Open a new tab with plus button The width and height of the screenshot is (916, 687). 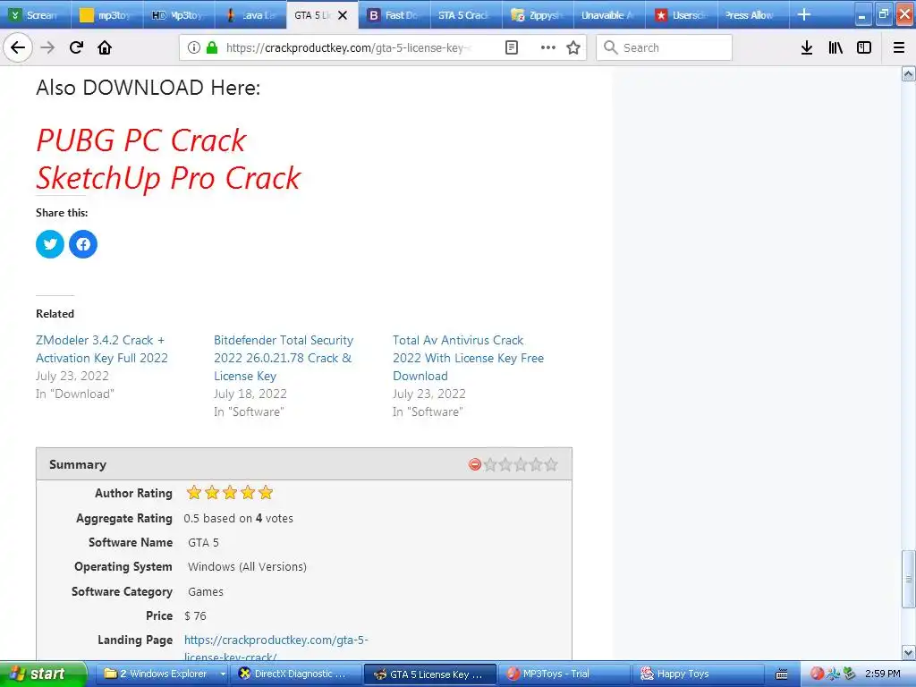(x=804, y=14)
